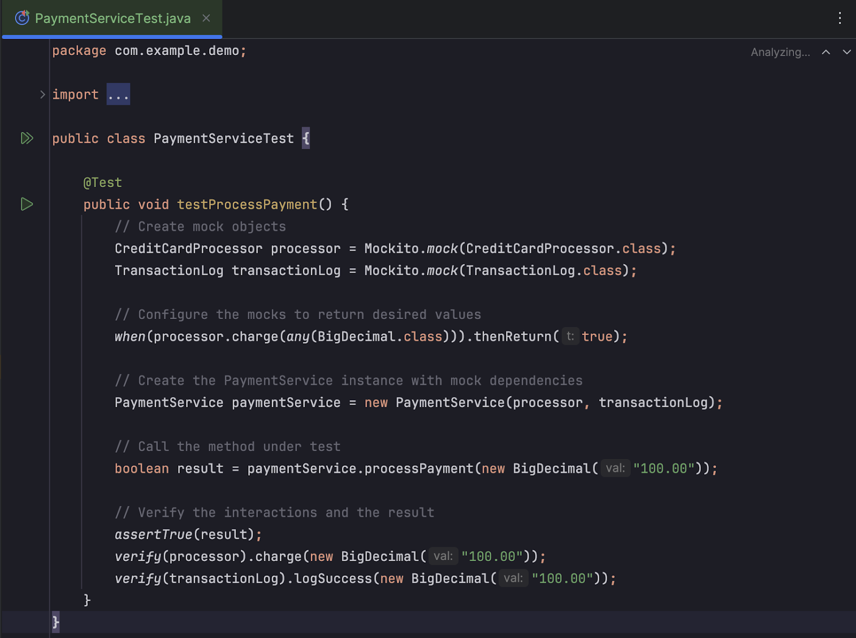Image resolution: width=856 pixels, height=638 pixels.
Task: Close the PaymentServiceTest.java tab
Action: pos(206,18)
